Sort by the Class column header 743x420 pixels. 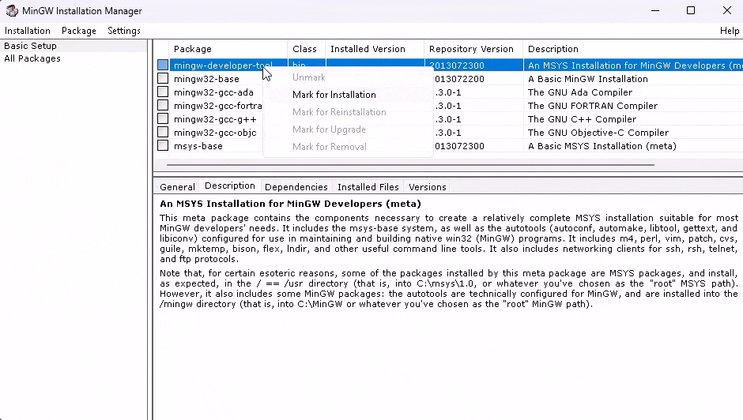point(306,49)
